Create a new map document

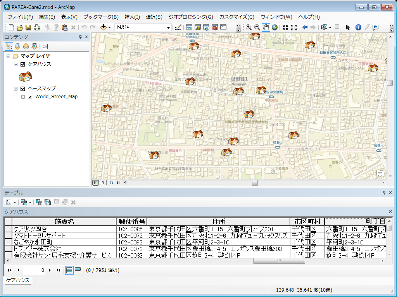pyautogui.click(x=11, y=27)
